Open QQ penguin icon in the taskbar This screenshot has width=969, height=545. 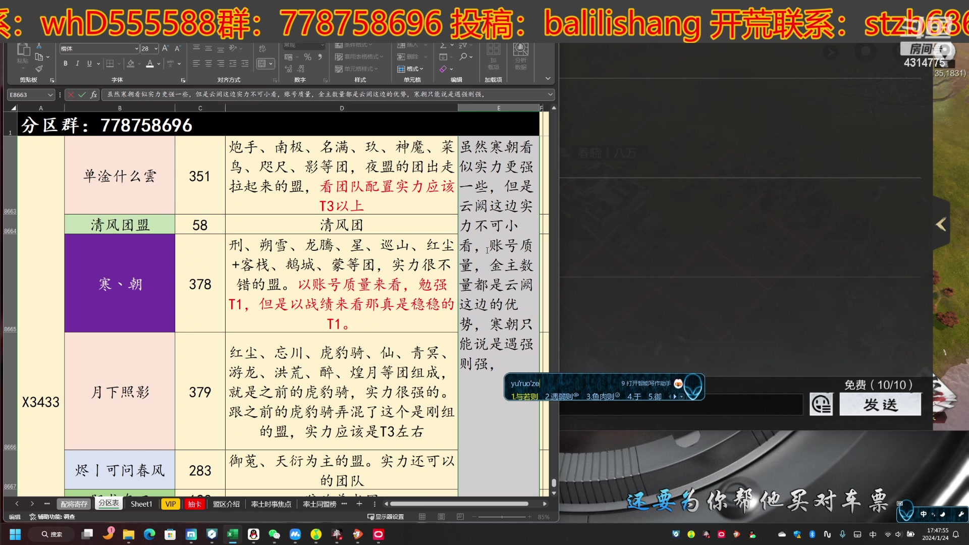tap(253, 534)
